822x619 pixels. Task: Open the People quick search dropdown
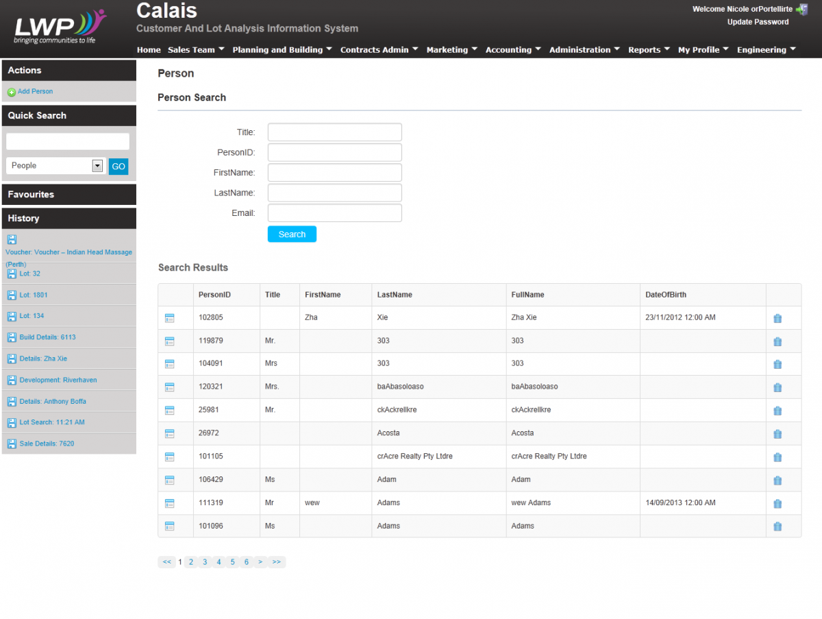click(97, 166)
